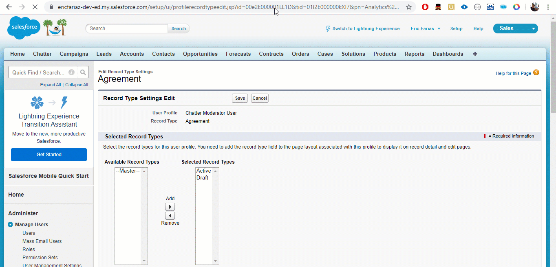Click the browser address bar URL

coord(228,7)
